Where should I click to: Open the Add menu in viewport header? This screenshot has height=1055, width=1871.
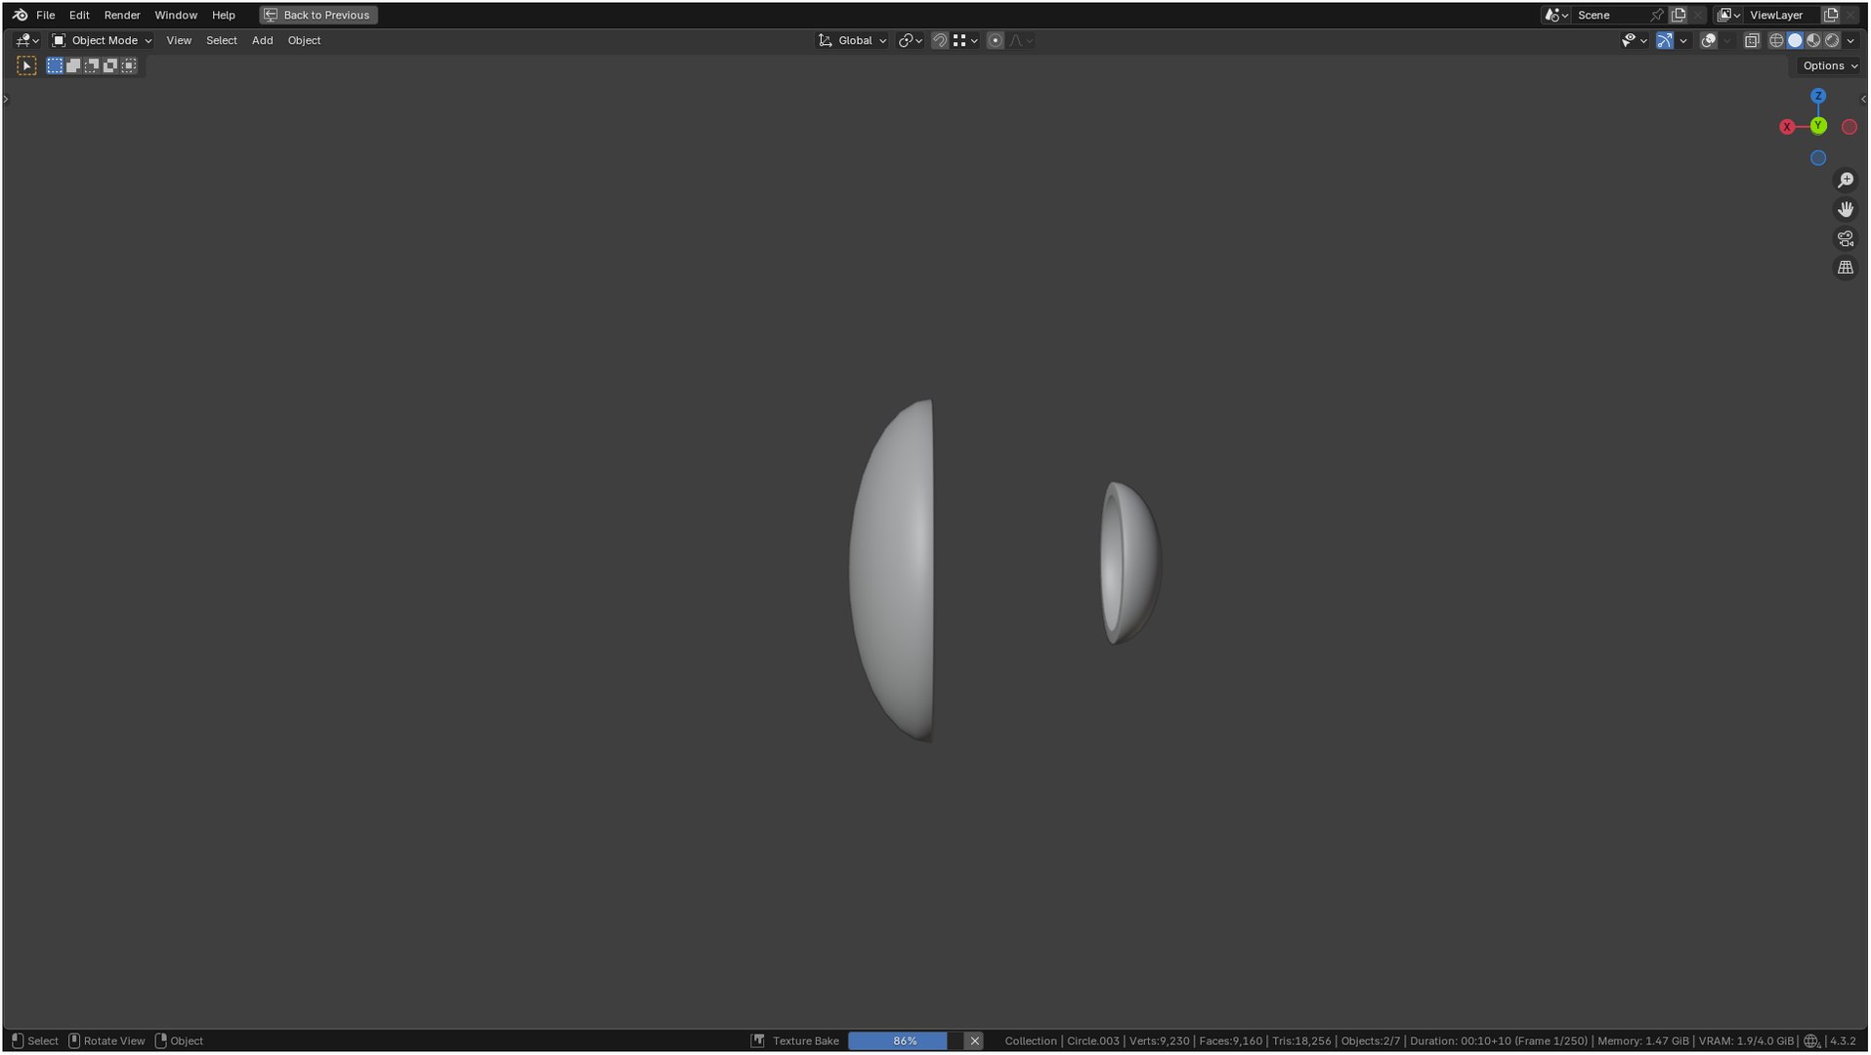coord(262,41)
